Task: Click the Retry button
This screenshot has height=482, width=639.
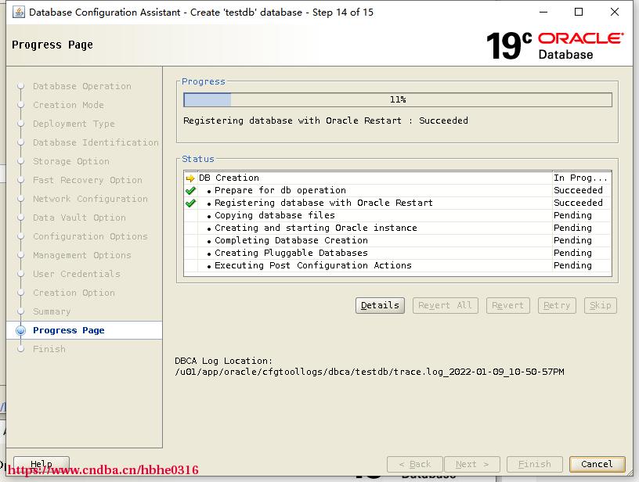Action: [x=557, y=305]
